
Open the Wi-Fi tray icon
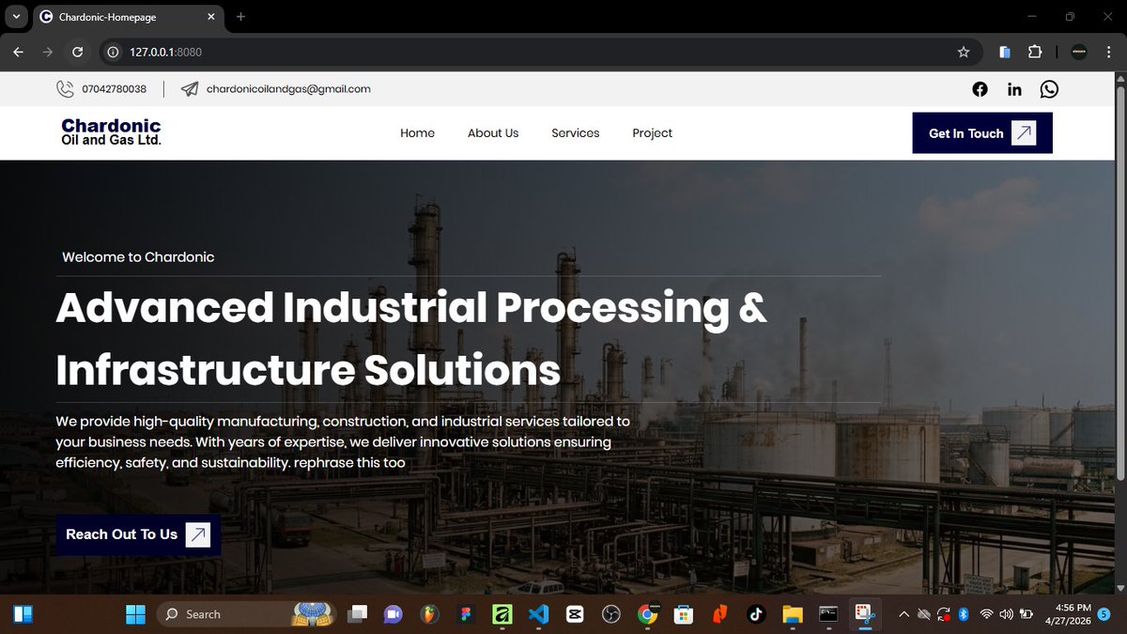(x=986, y=614)
